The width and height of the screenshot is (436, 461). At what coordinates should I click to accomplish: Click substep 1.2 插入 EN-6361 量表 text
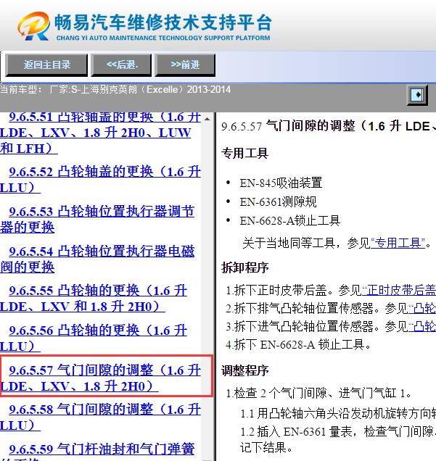tap(338, 440)
